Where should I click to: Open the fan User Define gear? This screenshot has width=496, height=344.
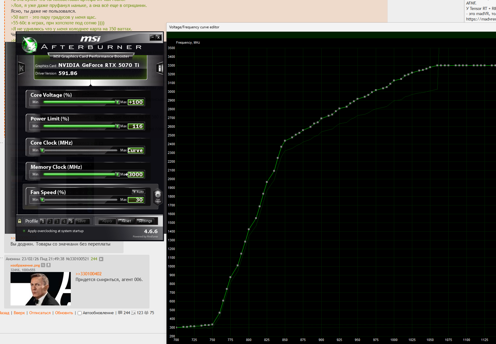click(158, 195)
